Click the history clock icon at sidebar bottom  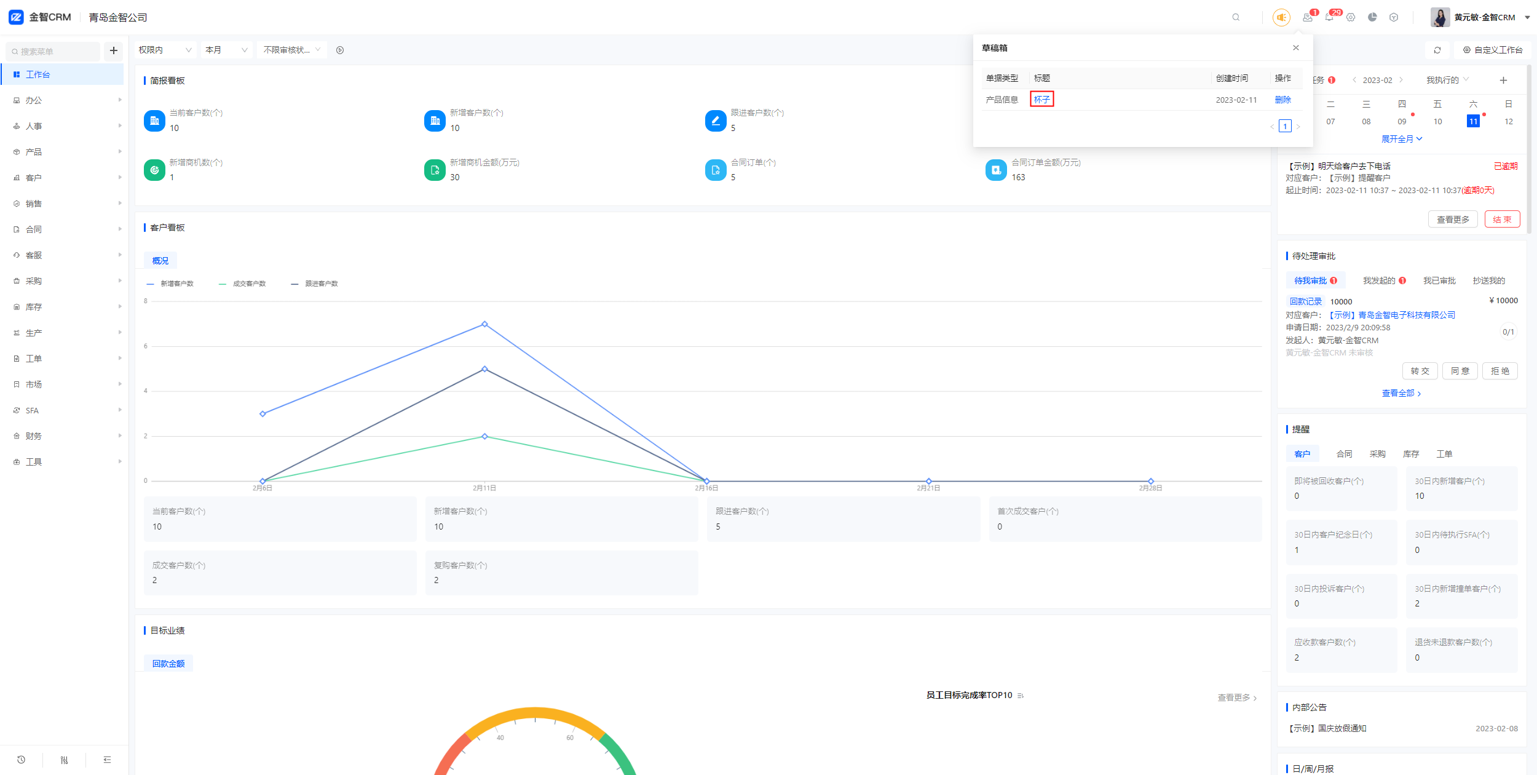[22, 760]
